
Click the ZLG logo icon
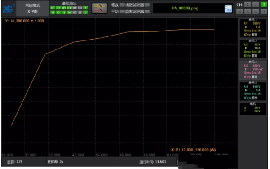8,9
